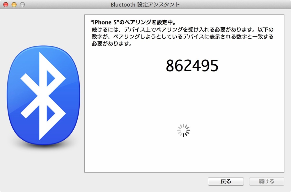This screenshot has height=192, width=291.
Task: Minimize the window with the yellow button
Action: coord(14,4)
